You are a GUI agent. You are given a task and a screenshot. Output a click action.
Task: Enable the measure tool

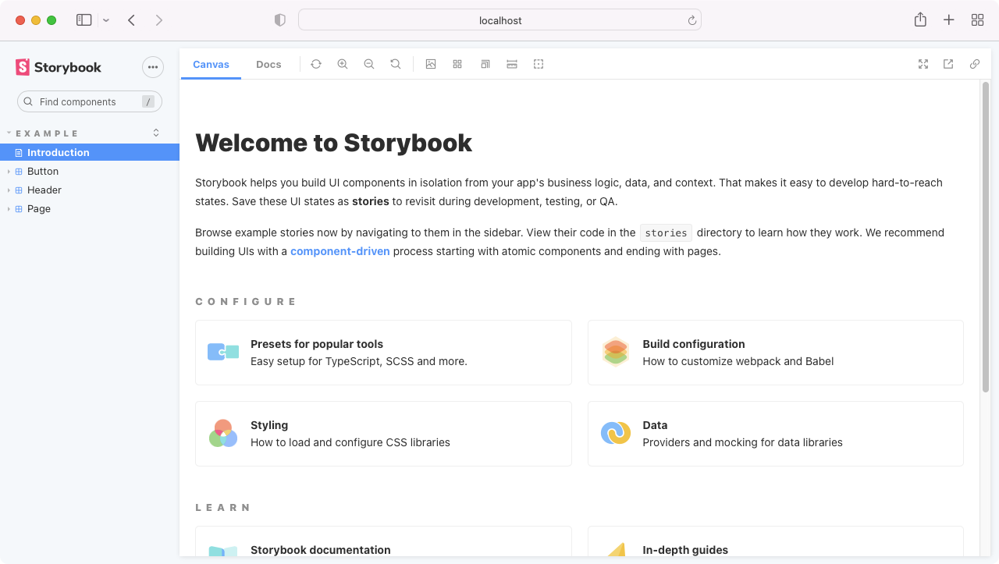click(512, 64)
